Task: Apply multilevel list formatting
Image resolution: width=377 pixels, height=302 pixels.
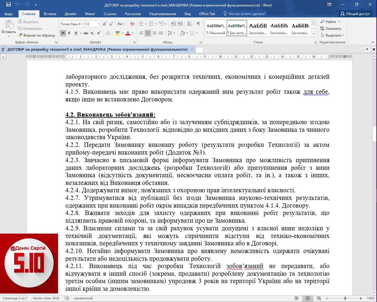Action: pyautogui.click(x=161, y=24)
